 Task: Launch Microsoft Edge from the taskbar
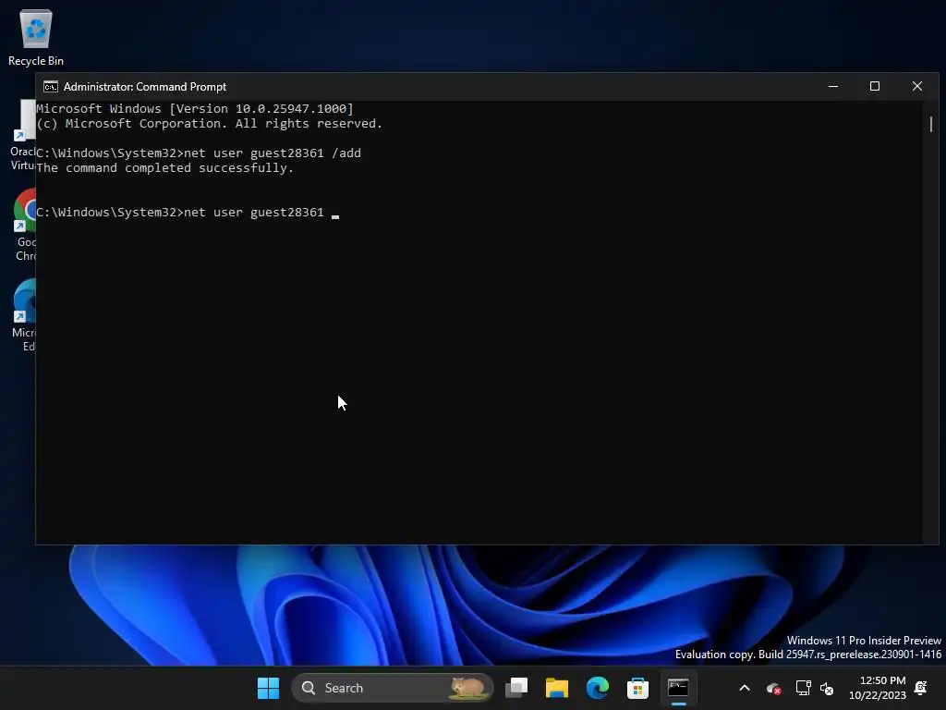point(598,688)
